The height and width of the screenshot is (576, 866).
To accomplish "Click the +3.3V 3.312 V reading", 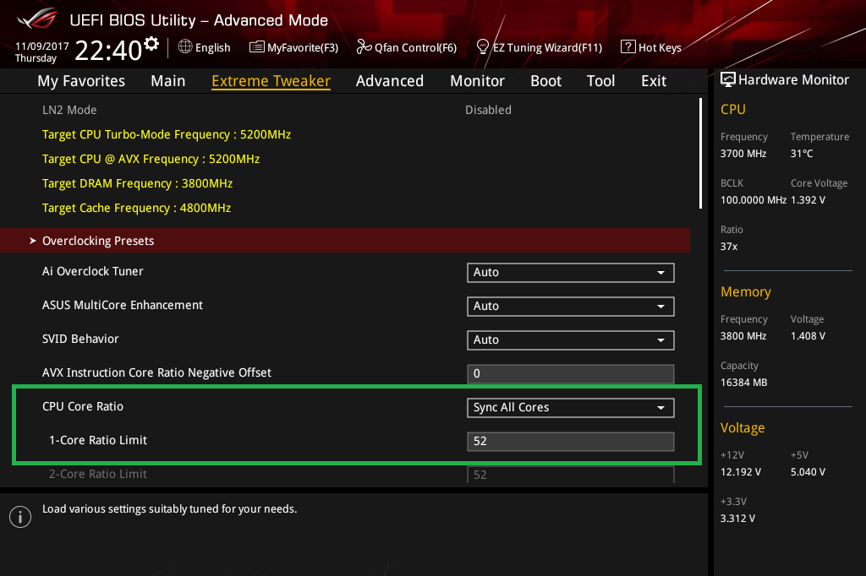I will pyautogui.click(x=737, y=519).
